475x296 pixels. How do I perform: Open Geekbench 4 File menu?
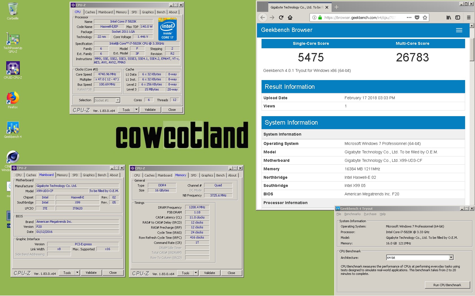pyautogui.click(x=339, y=214)
